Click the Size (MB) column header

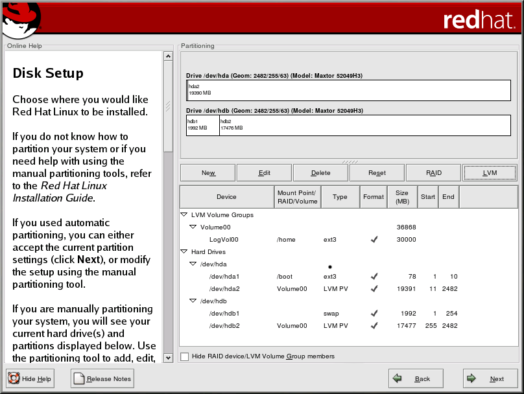[402, 196]
